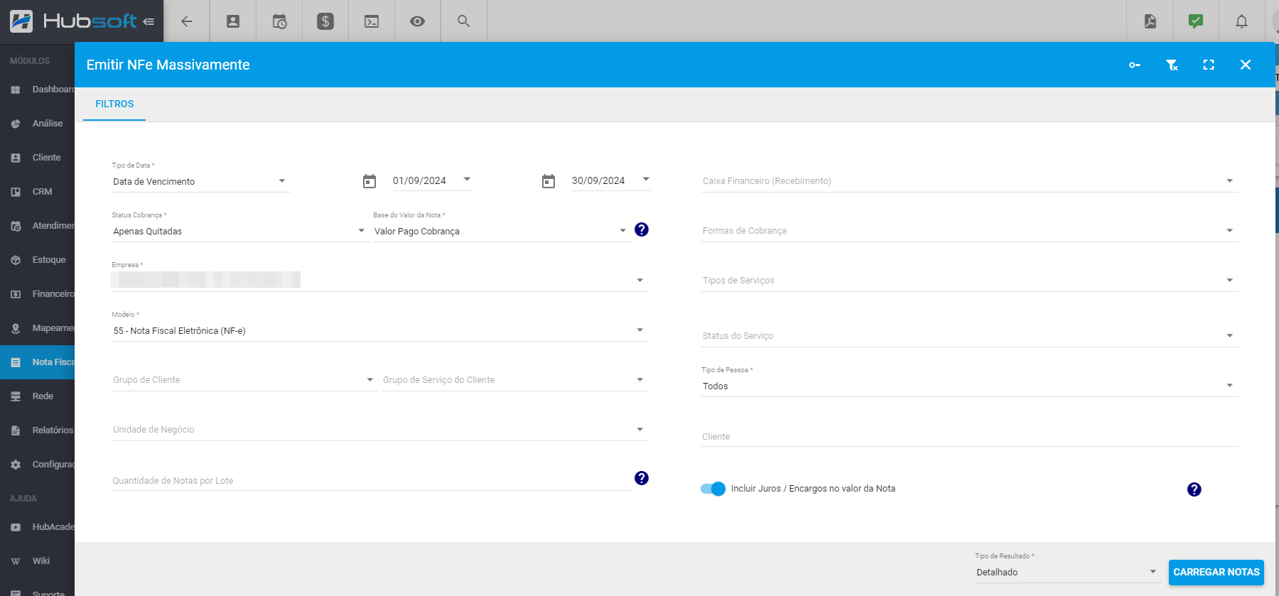Open Dashboard module in sidebar
Viewport: 1279px width, 596px height.
(x=37, y=90)
